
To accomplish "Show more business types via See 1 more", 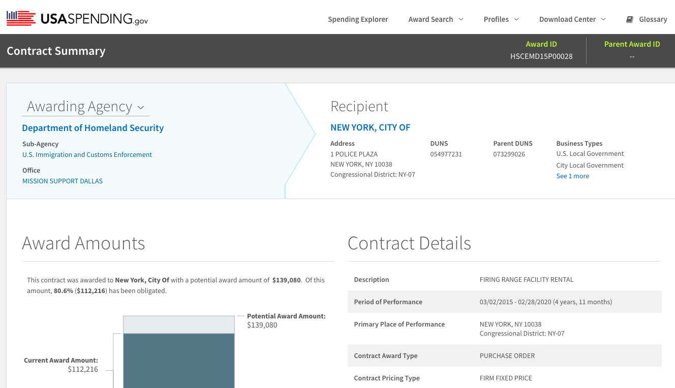I will 572,176.
